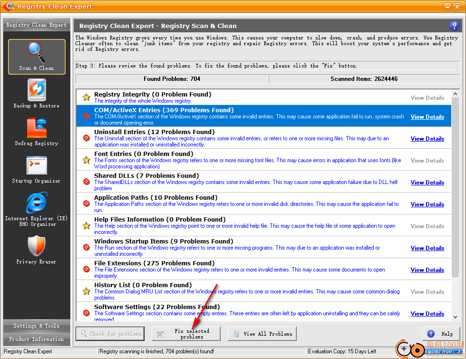The width and height of the screenshot is (466, 359).
Task: Click red error icon for Software Settings
Action: (x=87, y=313)
